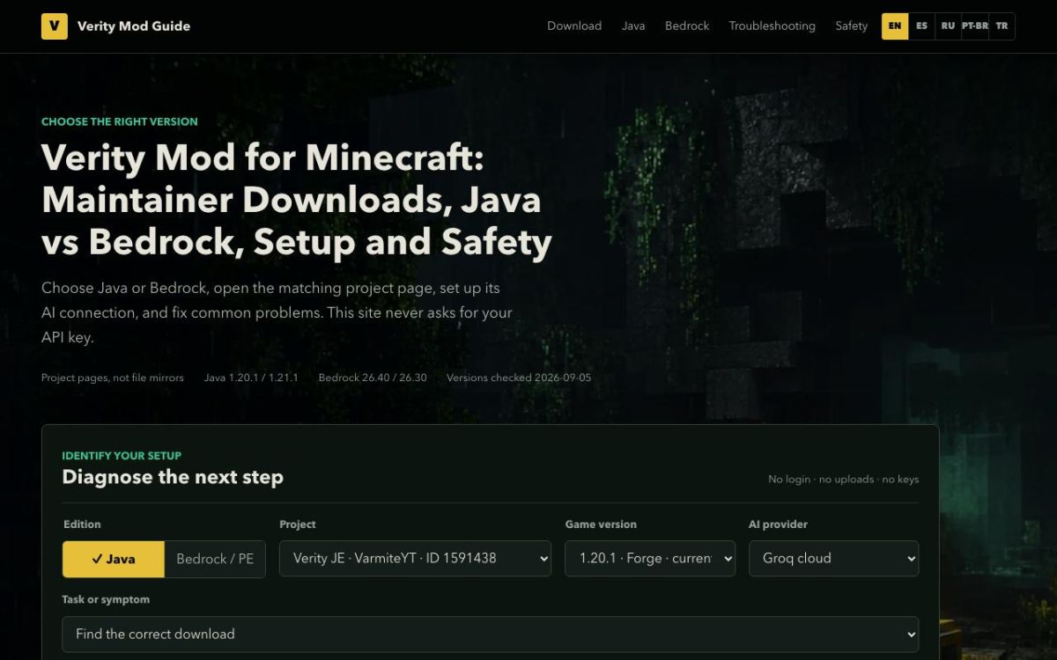This screenshot has height=660, width=1057.
Task: Select the Java edition toggle
Action: click(114, 559)
